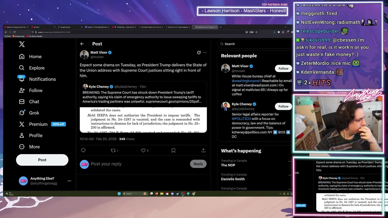The height and width of the screenshot is (218, 388).
Task: Click the Grok explain icon on post
Action: tap(199, 52)
